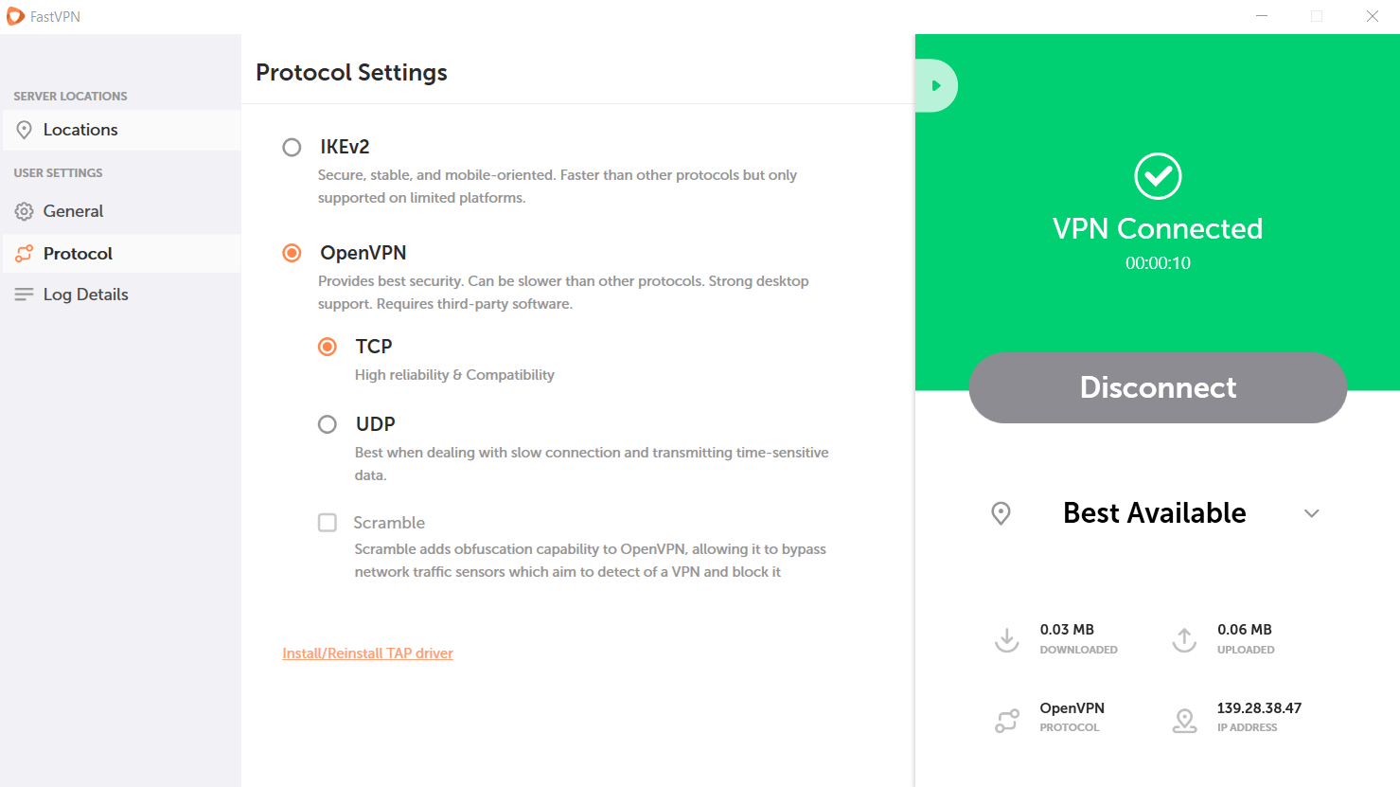
Task: Click the Locations pin icon in the sidebar
Action: coord(25,130)
